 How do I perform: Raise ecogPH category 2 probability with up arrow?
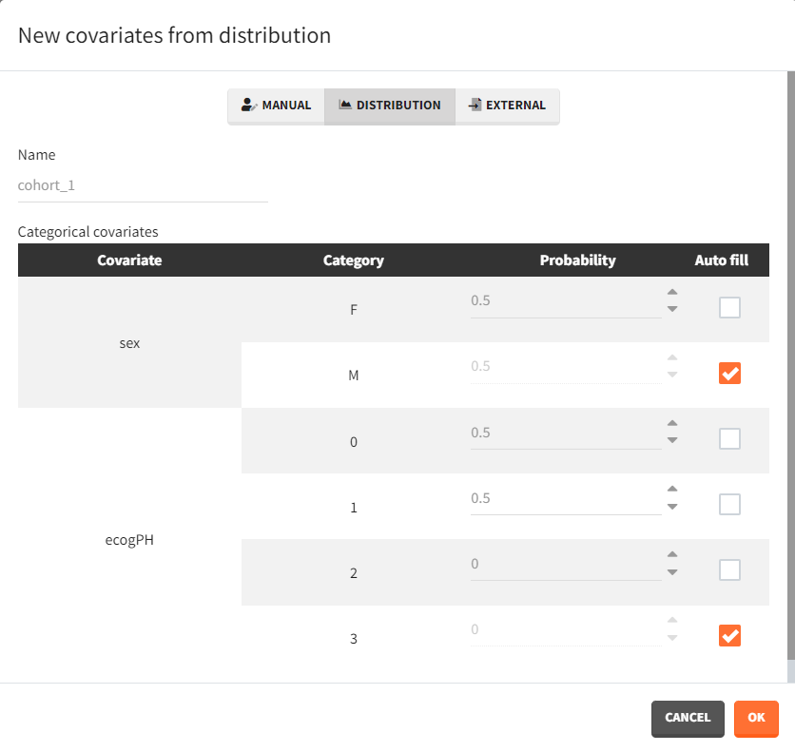coord(672,555)
